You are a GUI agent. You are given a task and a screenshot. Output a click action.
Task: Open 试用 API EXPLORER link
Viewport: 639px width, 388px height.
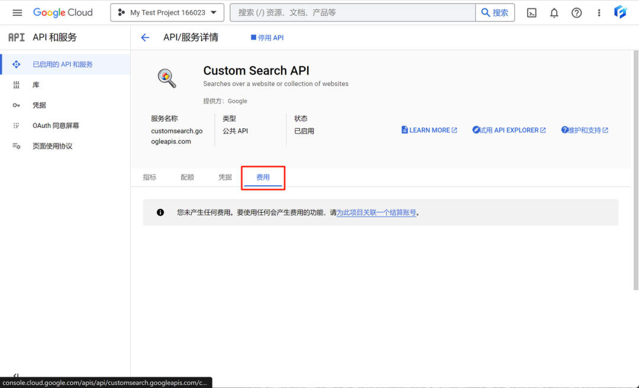click(x=509, y=130)
